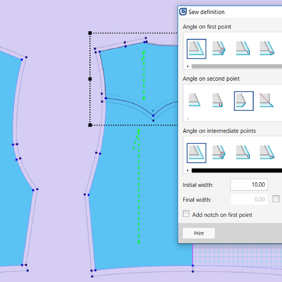Screen dimensions: 282x282
Task: Click left scroll arrow under intermediate point angles
Action: [x=188, y=171]
